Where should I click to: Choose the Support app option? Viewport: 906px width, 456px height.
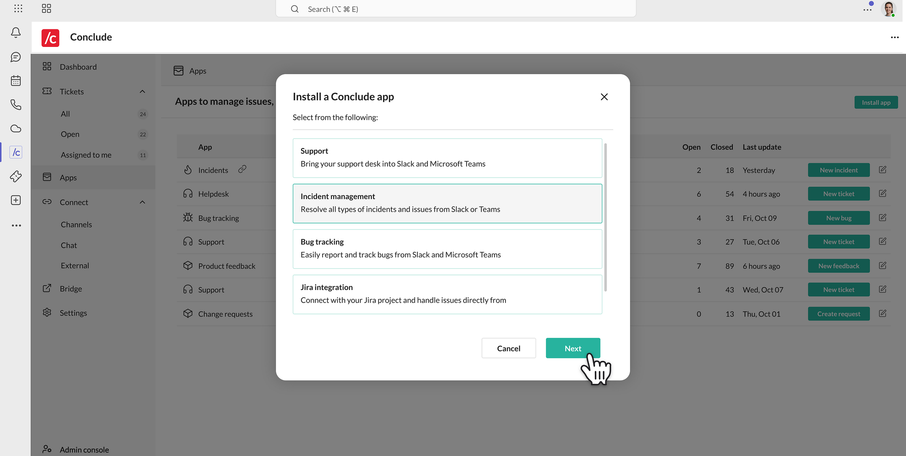point(448,158)
